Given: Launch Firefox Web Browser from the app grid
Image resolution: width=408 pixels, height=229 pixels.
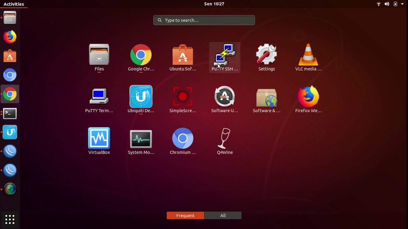Looking at the screenshot, I should point(308,99).
